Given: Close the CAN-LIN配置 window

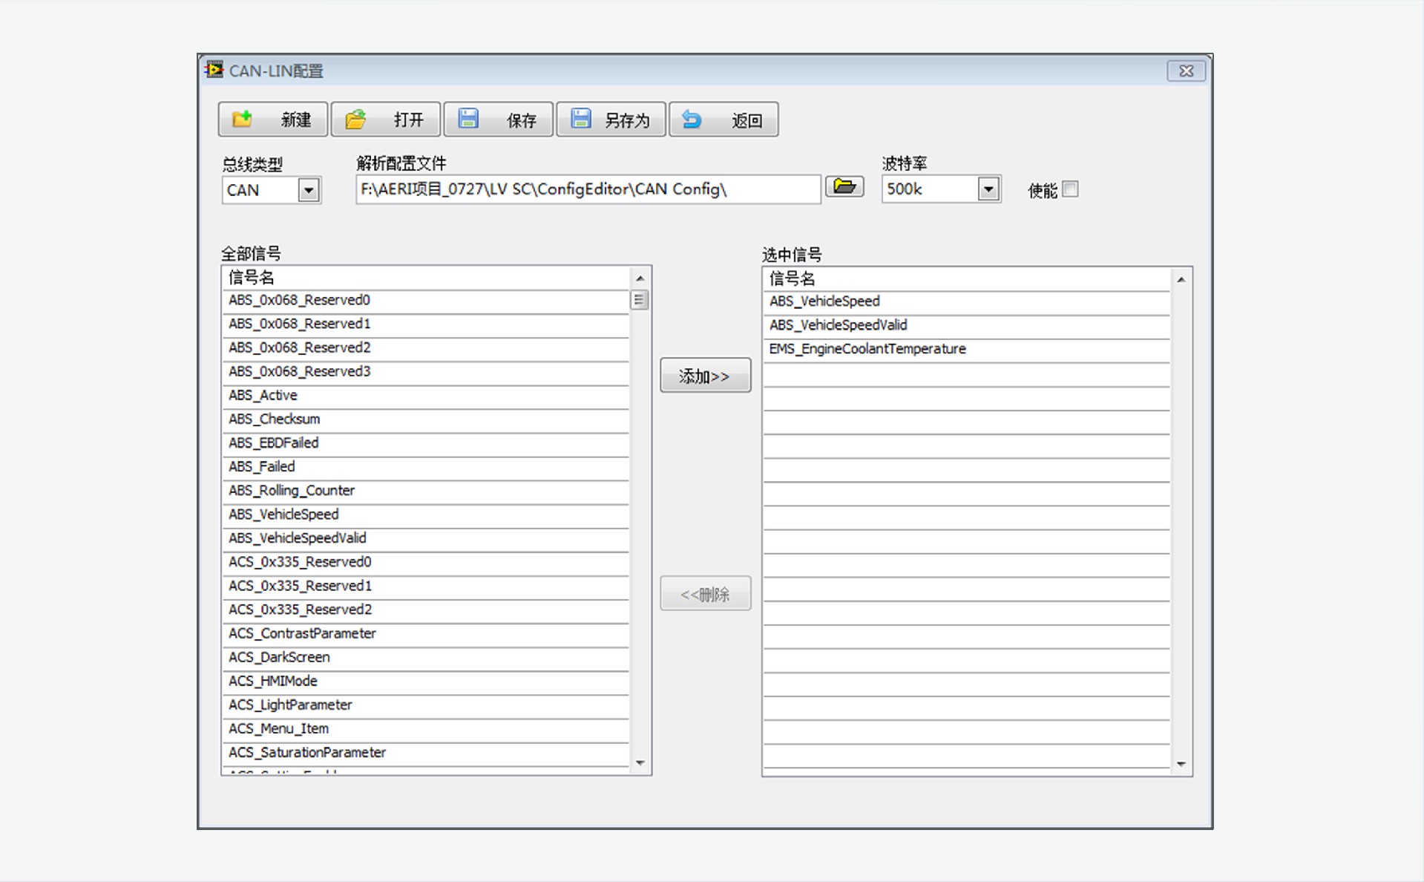Looking at the screenshot, I should point(1185,71).
